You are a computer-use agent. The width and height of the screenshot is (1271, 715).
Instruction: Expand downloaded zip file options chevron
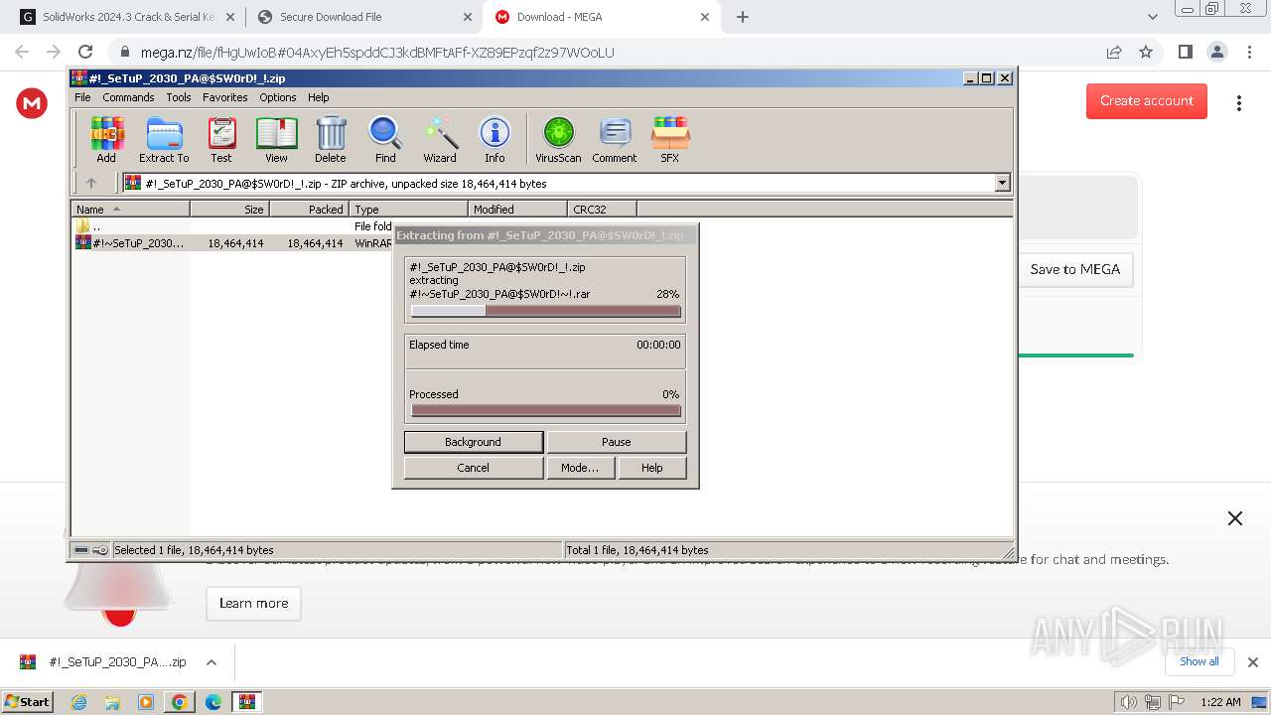[x=211, y=662]
